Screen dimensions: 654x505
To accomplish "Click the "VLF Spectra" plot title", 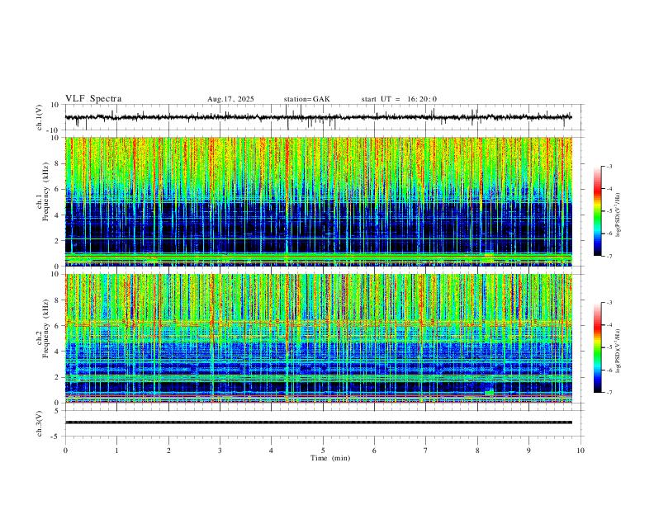I will pyautogui.click(x=93, y=99).
